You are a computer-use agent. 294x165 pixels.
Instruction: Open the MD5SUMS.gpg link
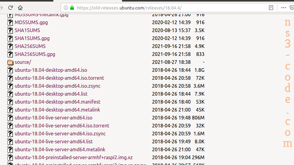[x=31, y=22]
